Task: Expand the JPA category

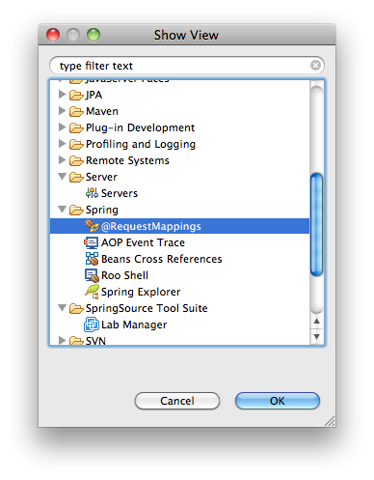Action: (x=62, y=95)
